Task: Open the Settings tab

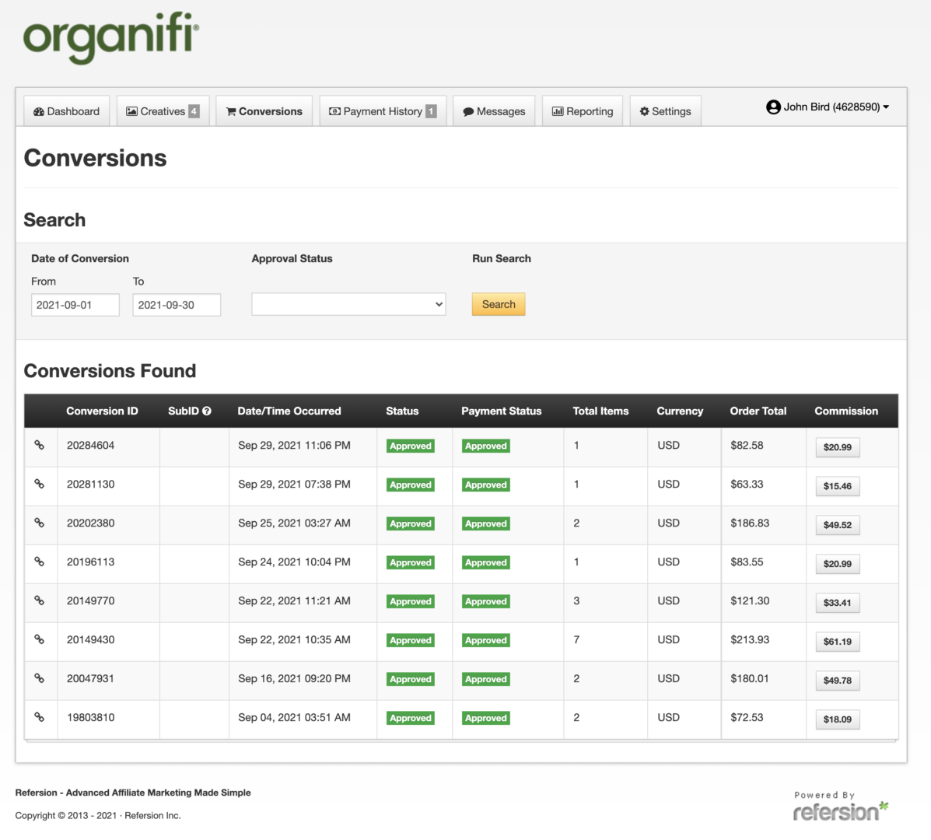Action: pos(666,111)
